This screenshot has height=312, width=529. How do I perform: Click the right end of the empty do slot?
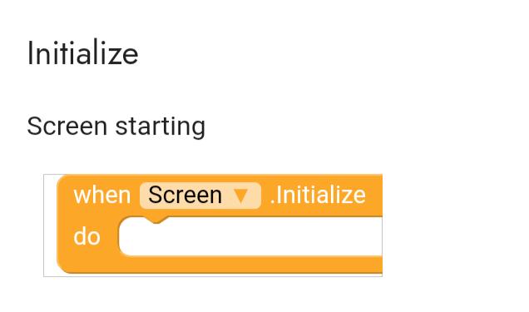pos(373,236)
